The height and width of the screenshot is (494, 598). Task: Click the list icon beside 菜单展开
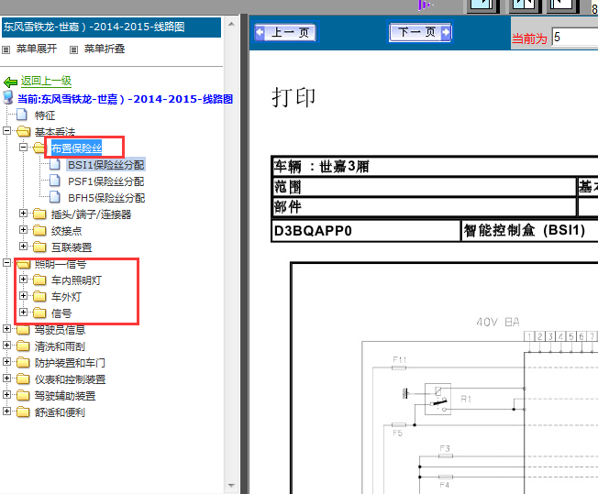(6, 49)
